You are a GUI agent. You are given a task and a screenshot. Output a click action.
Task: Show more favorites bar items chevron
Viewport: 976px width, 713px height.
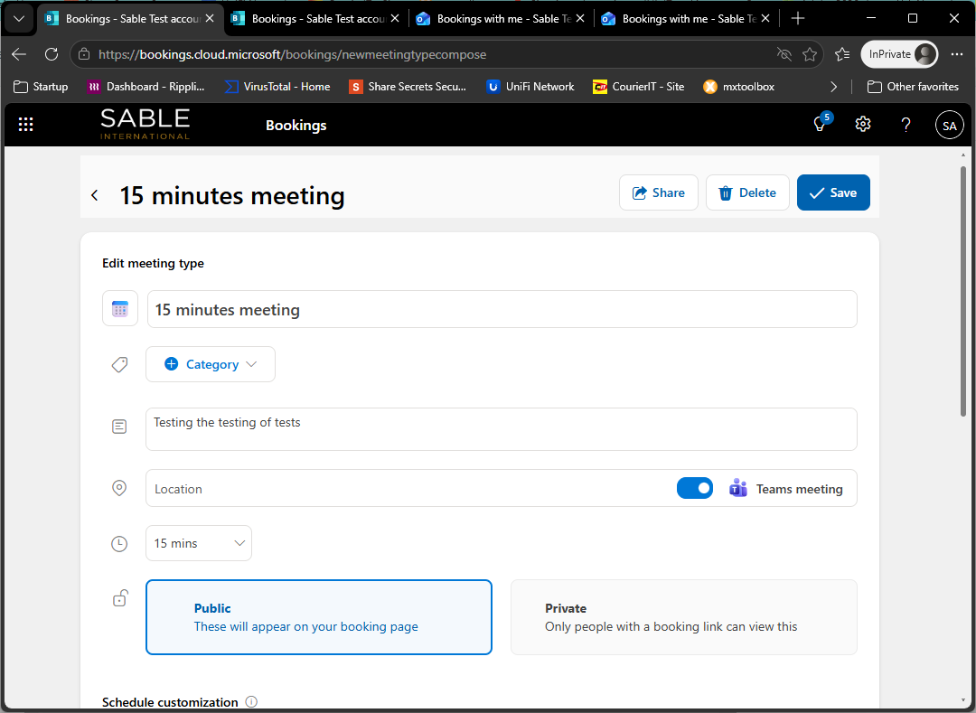pyautogui.click(x=833, y=87)
